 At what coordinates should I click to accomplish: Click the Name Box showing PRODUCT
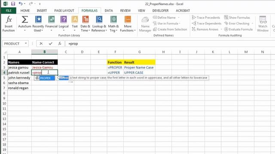point(13,44)
